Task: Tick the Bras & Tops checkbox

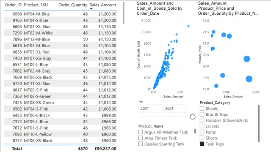Action: (x=202, y=114)
